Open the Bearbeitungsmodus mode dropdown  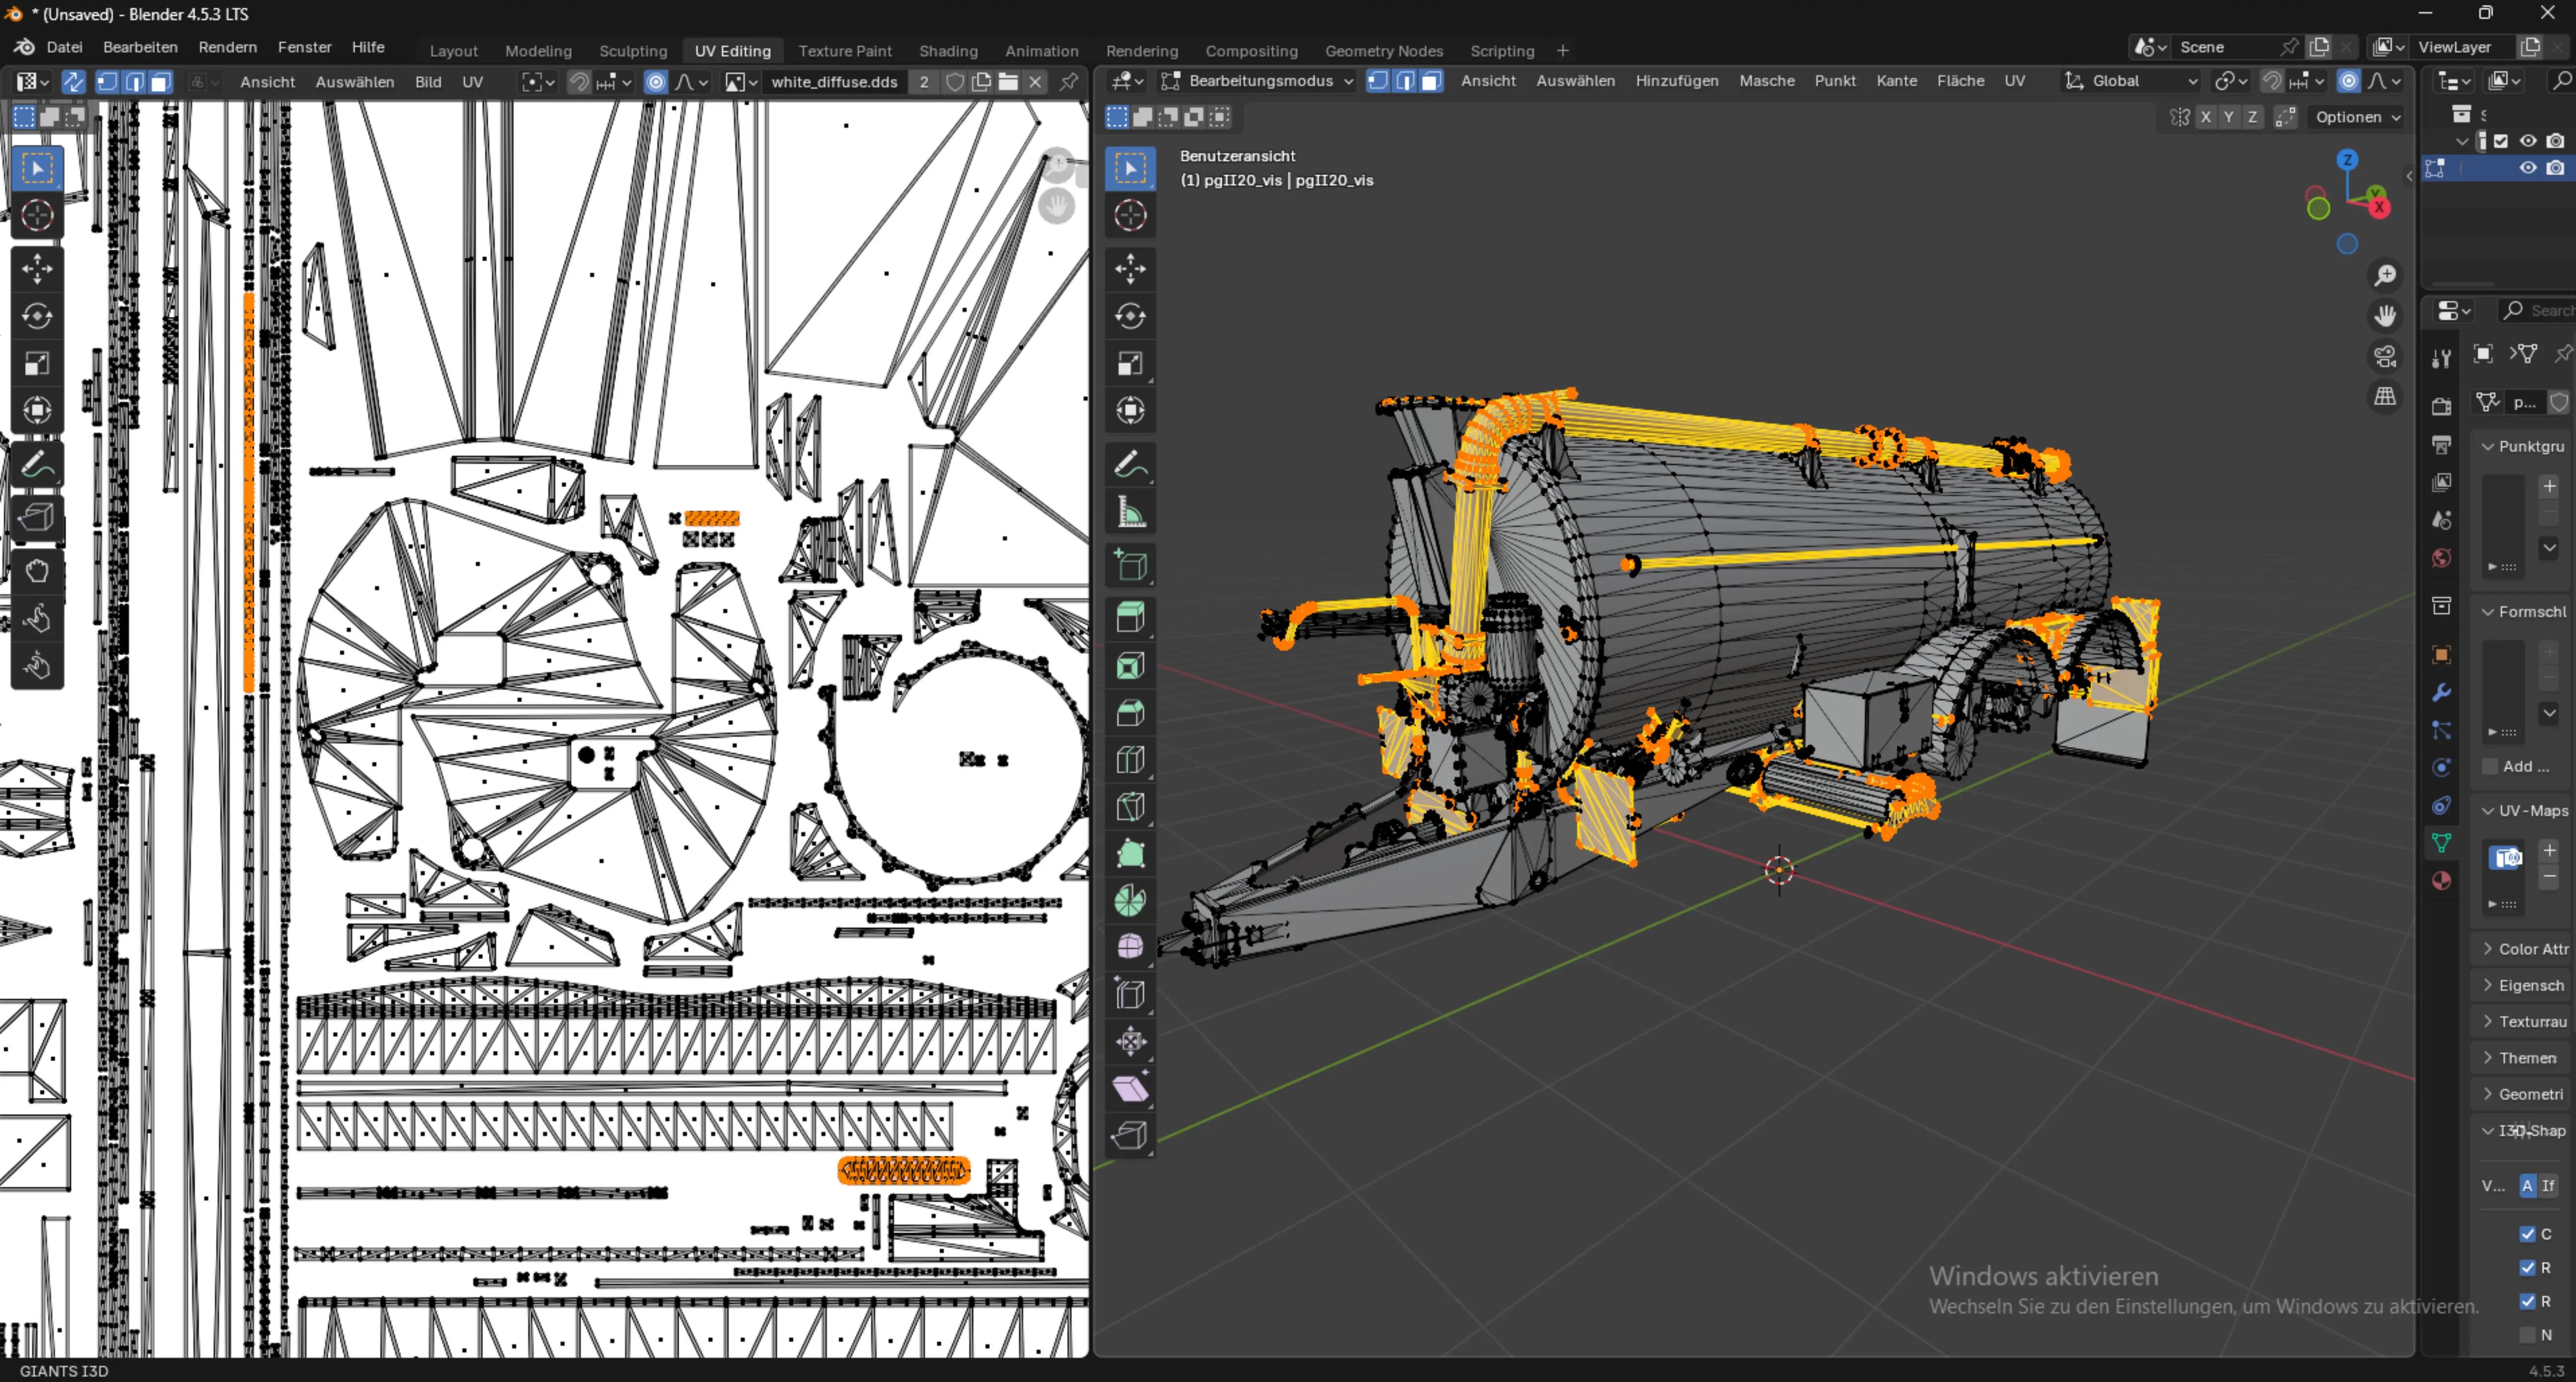pyautogui.click(x=1257, y=81)
